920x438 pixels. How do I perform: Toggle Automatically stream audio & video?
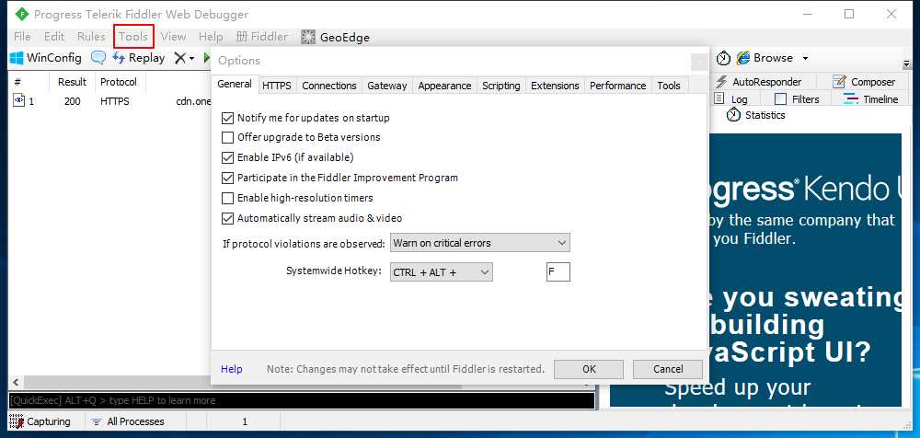(x=227, y=218)
